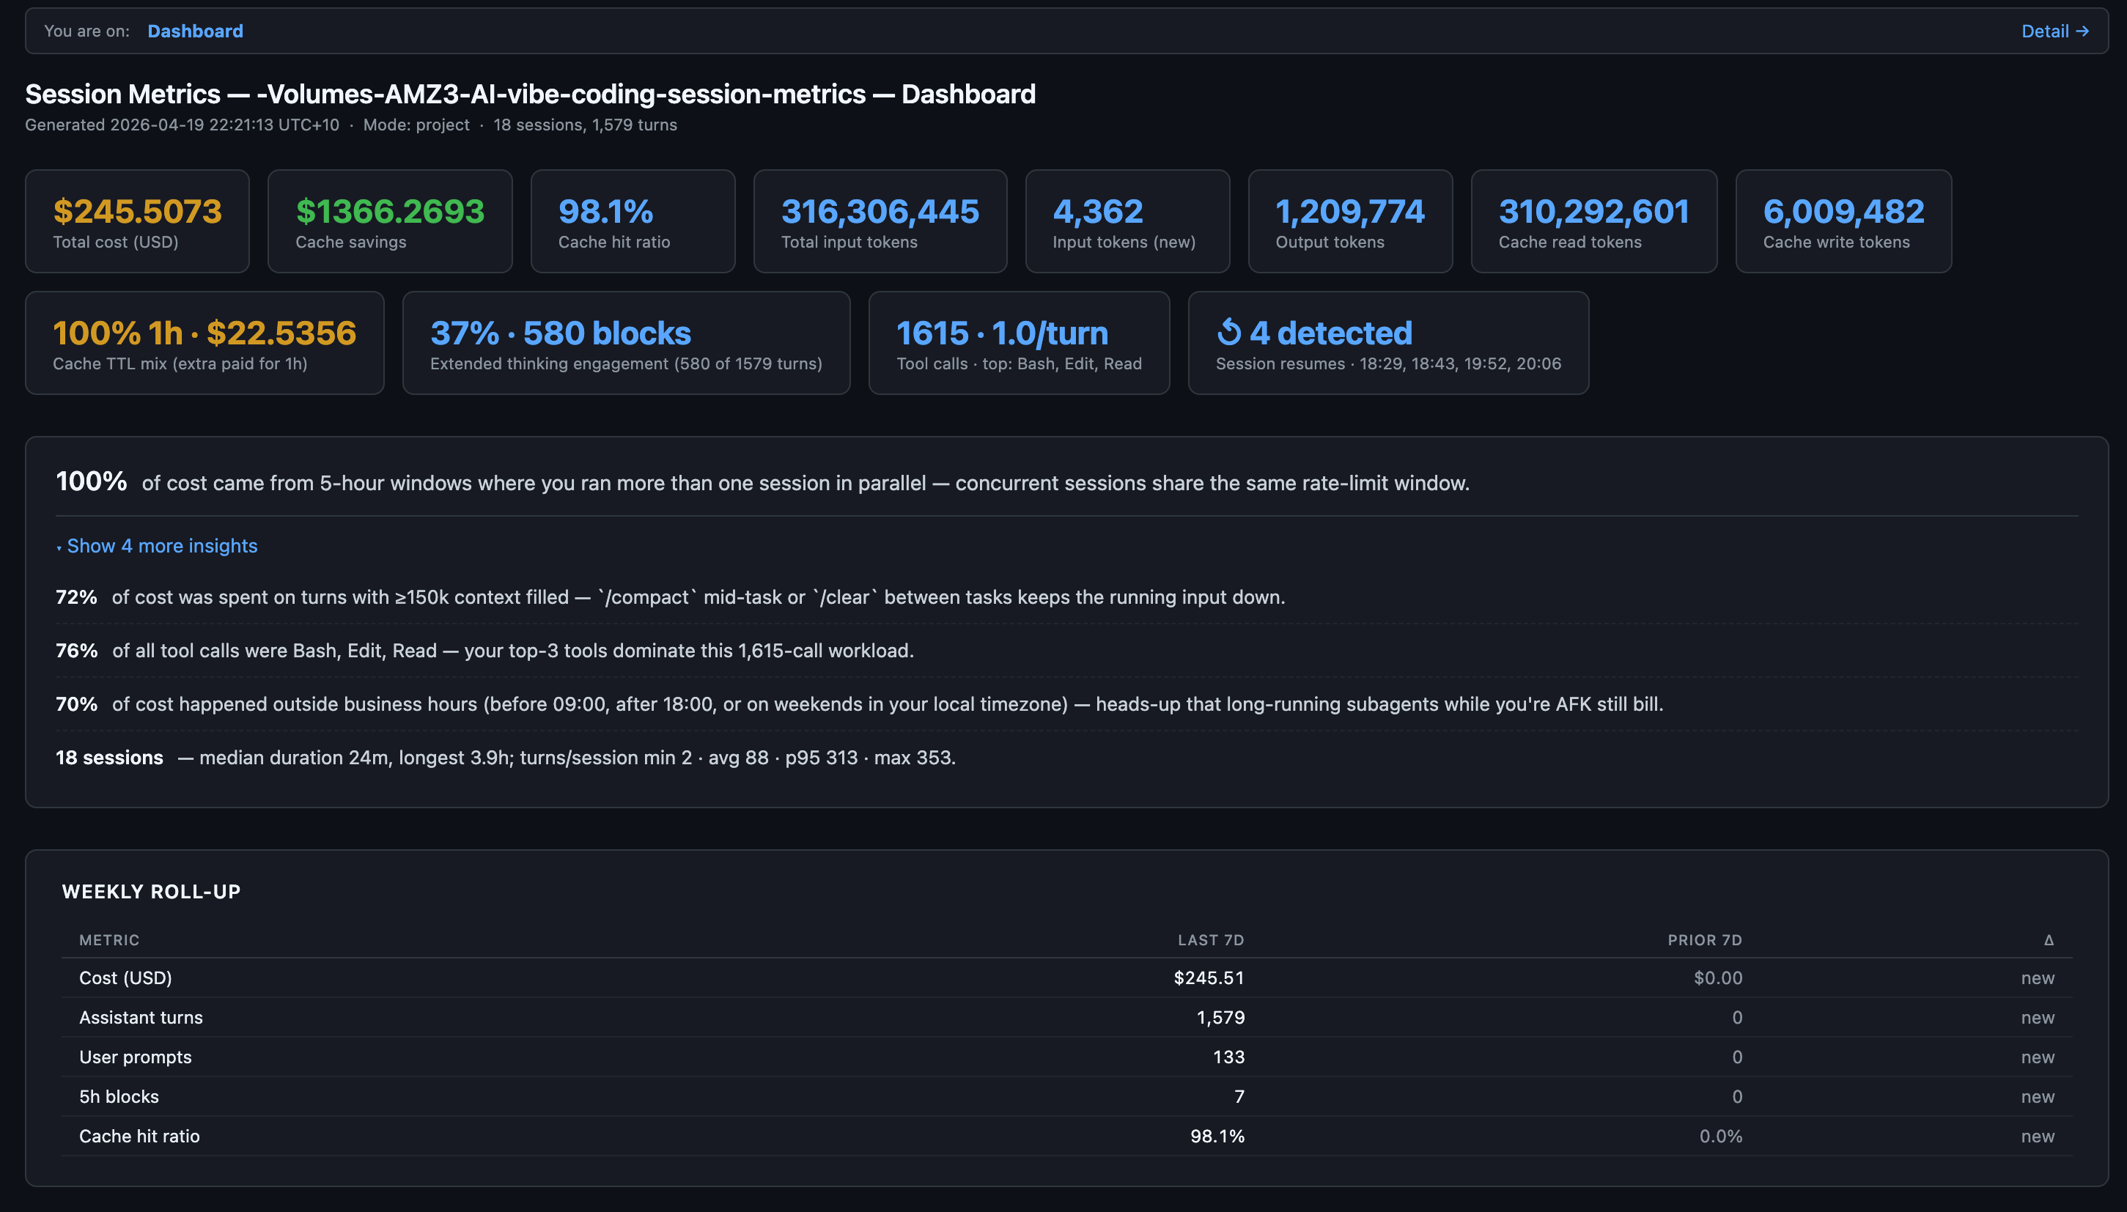Select the Total input tokens card
Screen dimensions: 2127x1212
pyautogui.click(x=879, y=221)
